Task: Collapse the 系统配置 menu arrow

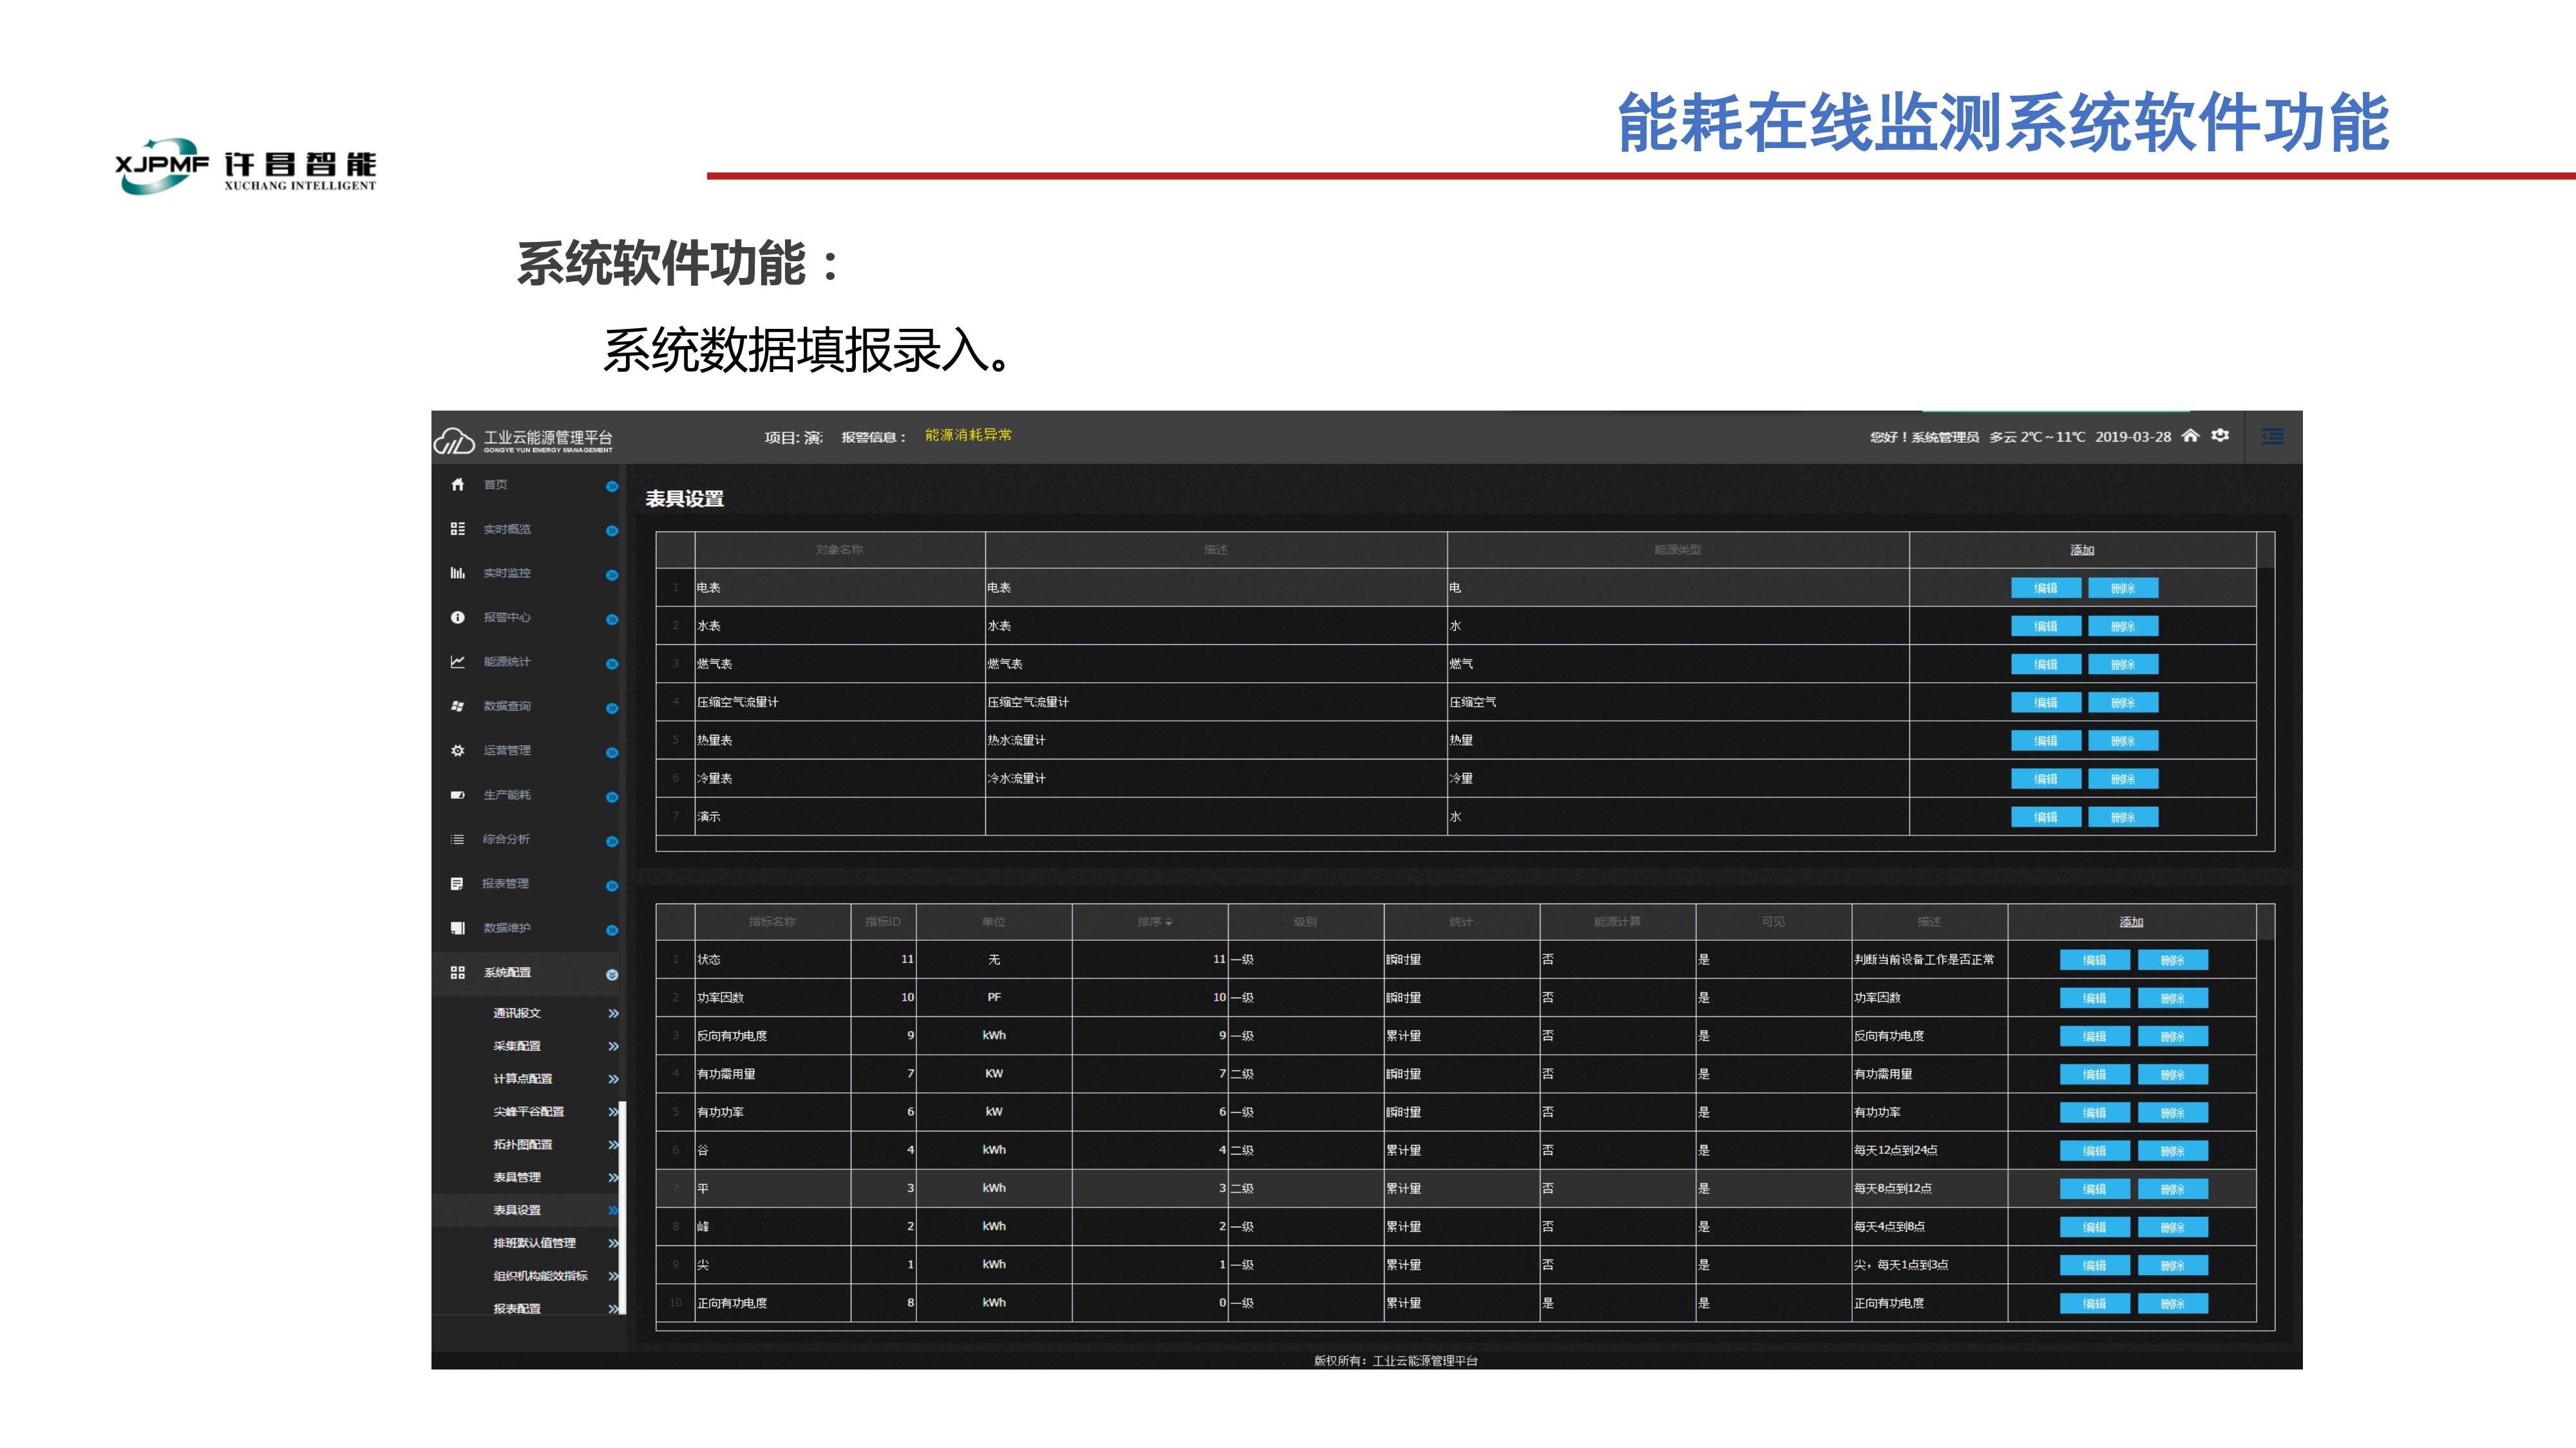Action: coord(612,974)
